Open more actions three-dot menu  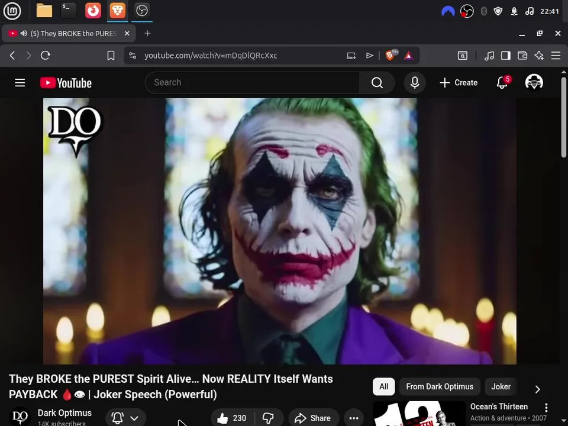point(354,418)
